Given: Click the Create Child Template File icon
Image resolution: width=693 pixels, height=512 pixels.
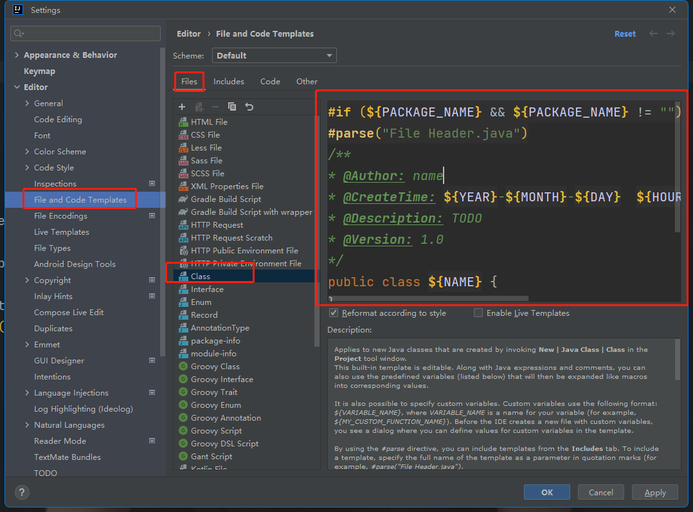Looking at the screenshot, I should pyautogui.click(x=199, y=107).
